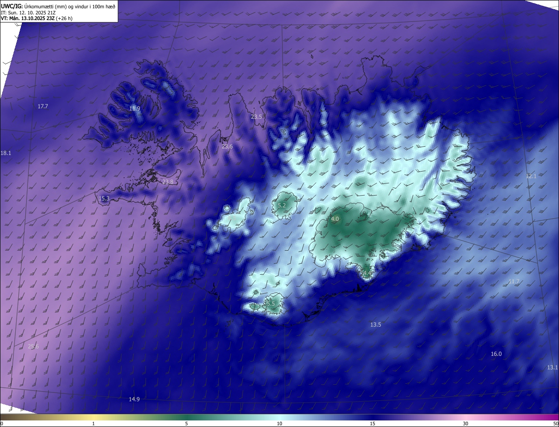Click the map value 18.1
Viewport: 559px width, 427px height.
(6, 153)
